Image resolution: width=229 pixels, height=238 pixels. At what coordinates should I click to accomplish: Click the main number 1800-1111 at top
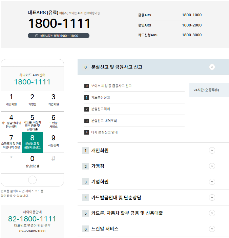click(x=59, y=23)
